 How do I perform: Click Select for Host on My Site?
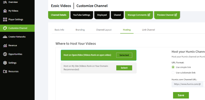pos(124,68)
